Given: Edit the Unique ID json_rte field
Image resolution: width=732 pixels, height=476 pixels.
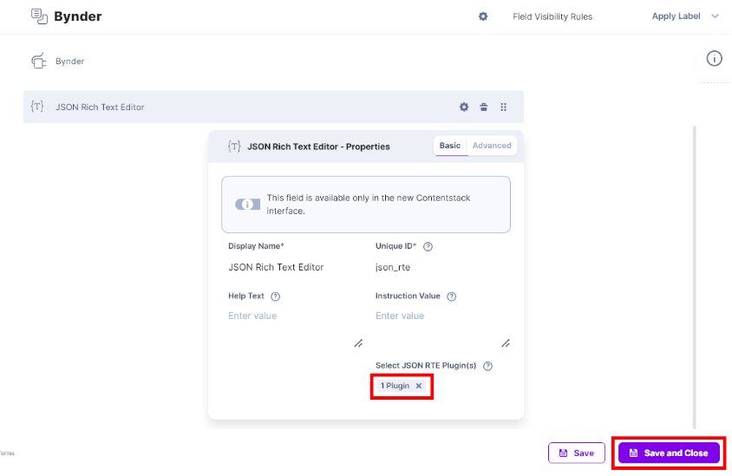Looking at the screenshot, I should pos(441,267).
